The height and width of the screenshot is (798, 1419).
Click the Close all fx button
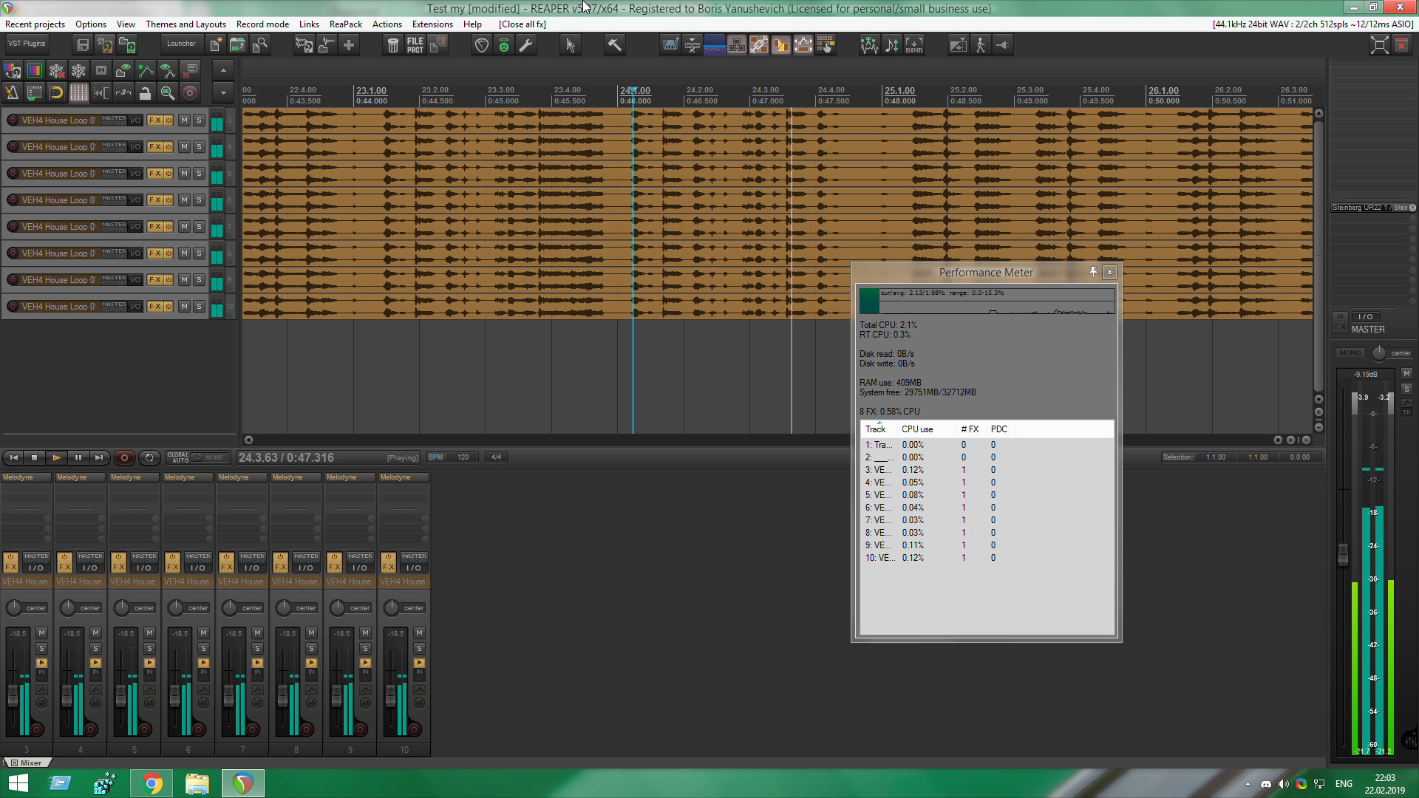pyautogui.click(x=522, y=24)
